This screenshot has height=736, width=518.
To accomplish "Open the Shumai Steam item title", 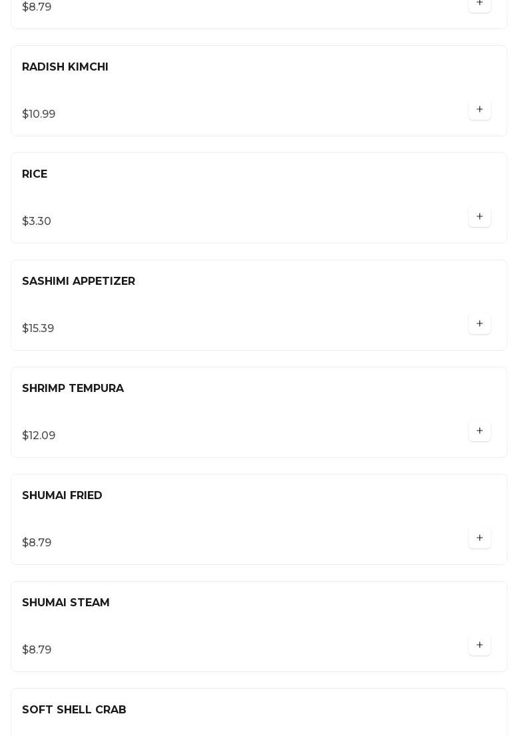I will (66, 603).
